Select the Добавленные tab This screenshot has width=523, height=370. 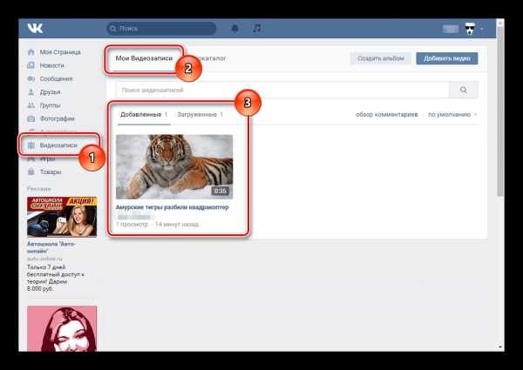coord(144,115)
